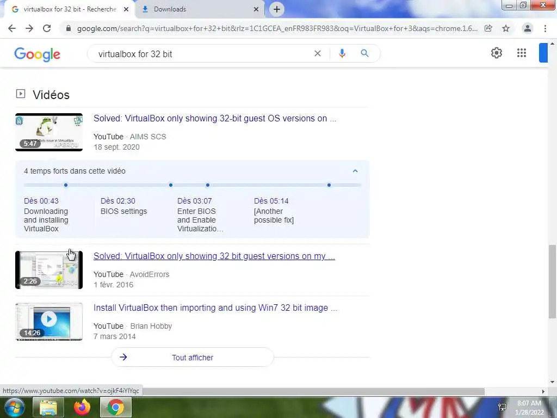Click the timeline dot for 02:30
This screenshot has height=418, width=557.
coord(171,185)
